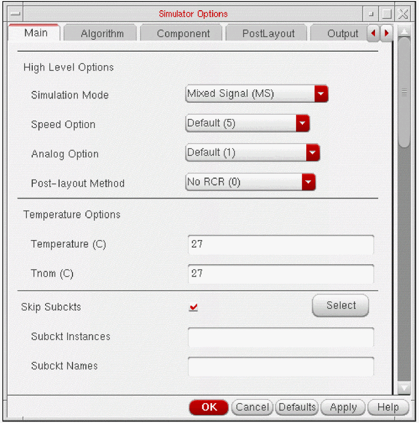Click the Temperature (C) input field
The image size is (419, 423).
(x=281, y=244)
